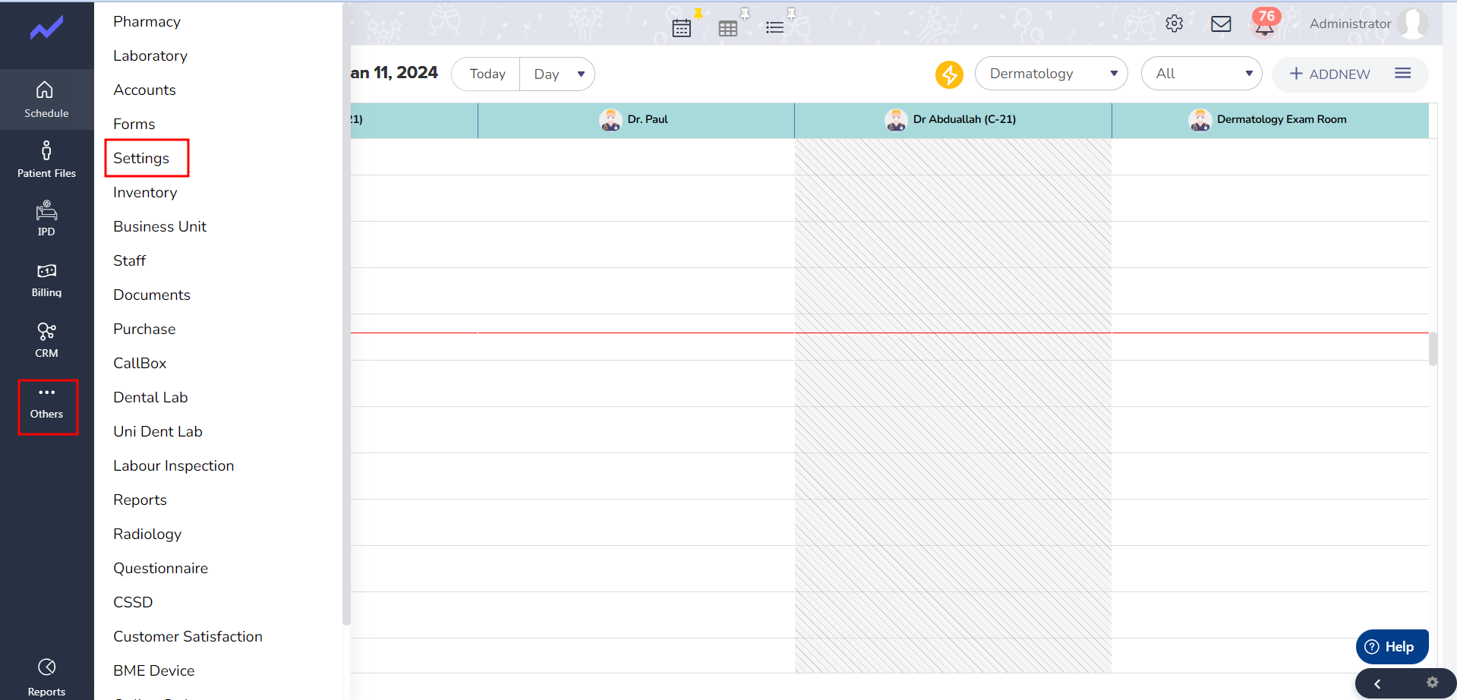Viewport: 1457px width, 700px height.
Task: Click the collapse arrow in the bottom-right panel
Action: (x=1377, y=684)
